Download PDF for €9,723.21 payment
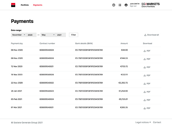This screenshot has height=126, width=172. [x=147, y=100]
